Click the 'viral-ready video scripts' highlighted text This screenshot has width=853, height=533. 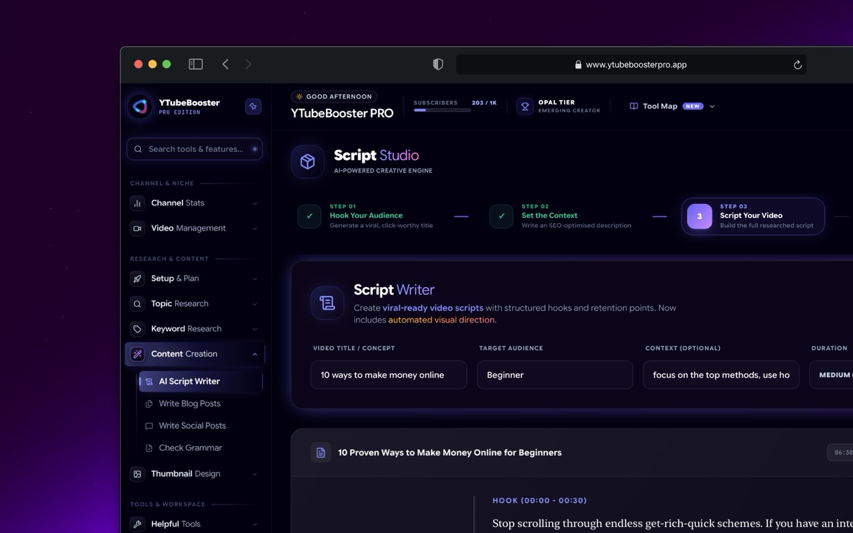click(x=433, y=308)
